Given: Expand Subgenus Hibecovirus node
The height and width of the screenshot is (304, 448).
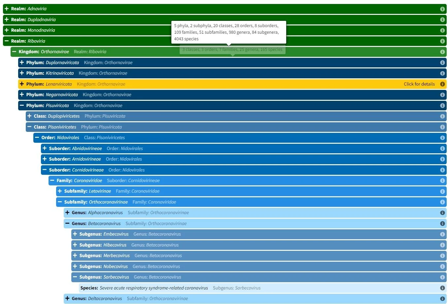Looking at the screenshot, I should (x=75, y=245).
